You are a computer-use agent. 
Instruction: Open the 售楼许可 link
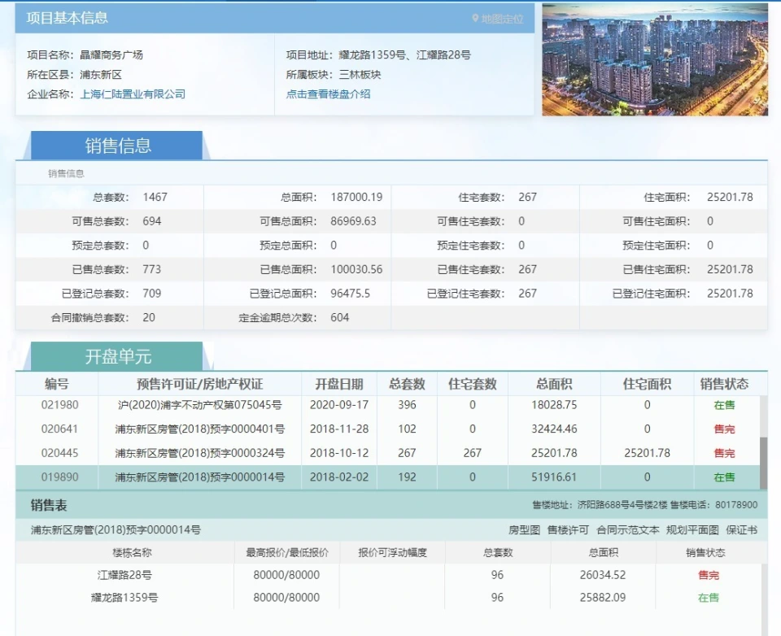pos(568,530)
